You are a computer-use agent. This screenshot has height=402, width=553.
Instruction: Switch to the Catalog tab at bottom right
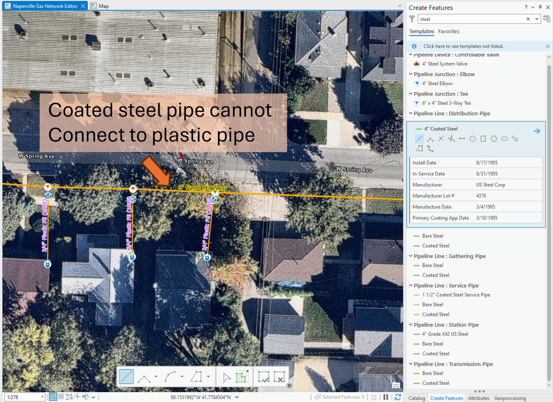[416, 398]
